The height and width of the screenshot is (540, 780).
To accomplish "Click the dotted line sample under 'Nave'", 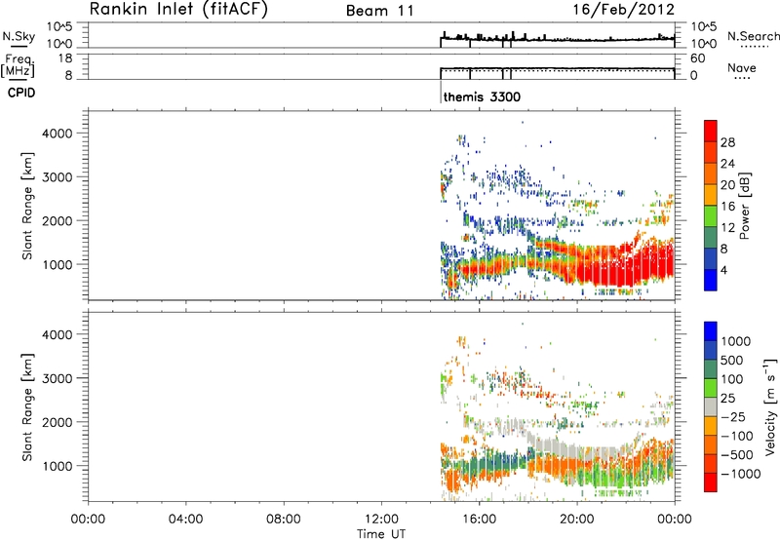I will pyautogui.click(x=742, y=78).
